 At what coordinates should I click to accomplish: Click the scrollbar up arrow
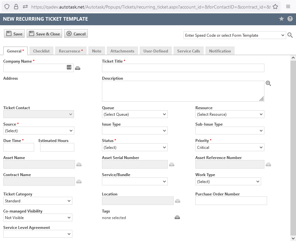click(x=293, y=58)
